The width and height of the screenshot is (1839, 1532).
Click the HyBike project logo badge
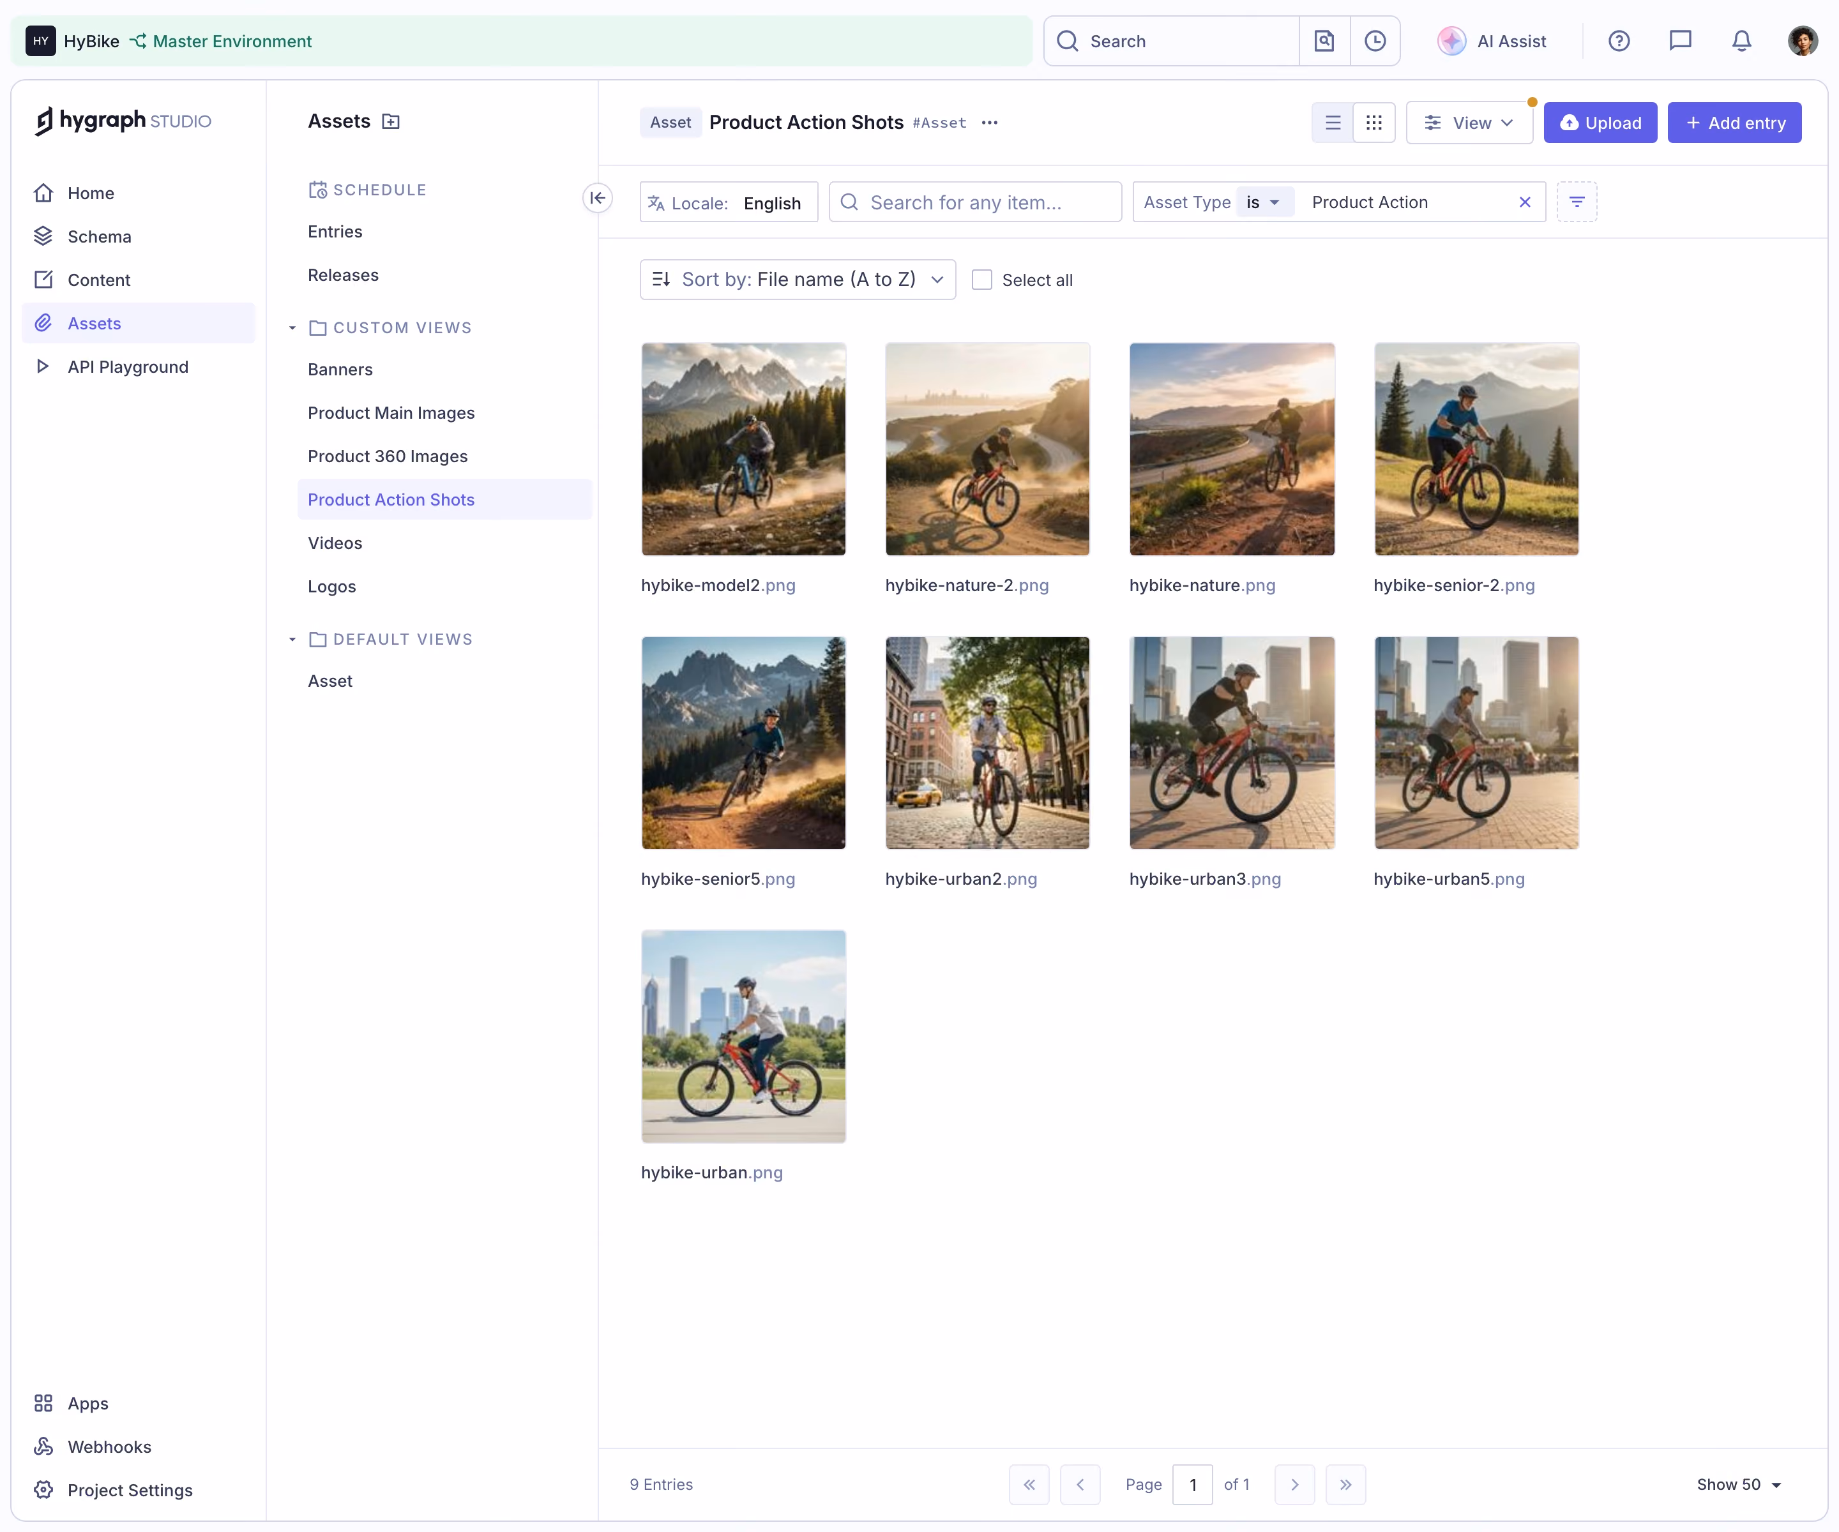[x=40, y=41]
